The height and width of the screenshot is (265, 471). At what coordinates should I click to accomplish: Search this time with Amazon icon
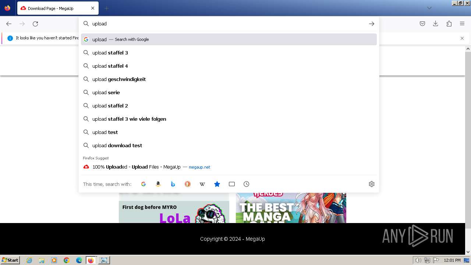158,184
